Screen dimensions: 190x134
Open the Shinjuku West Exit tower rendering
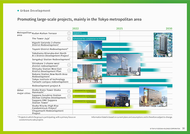(123, 65)
